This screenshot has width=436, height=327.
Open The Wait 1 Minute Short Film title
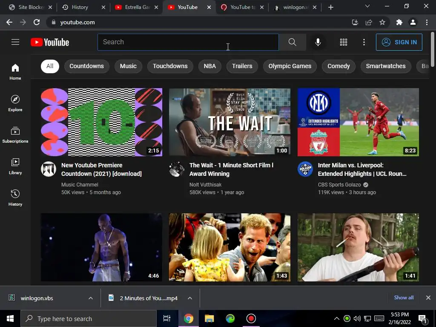(x=231, y=169)
